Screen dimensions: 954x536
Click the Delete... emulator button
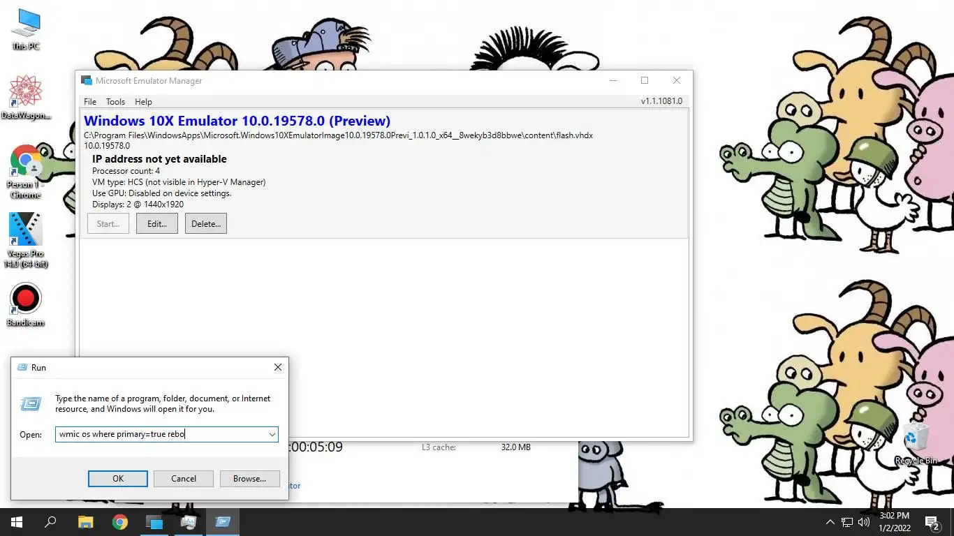[206, 223]
